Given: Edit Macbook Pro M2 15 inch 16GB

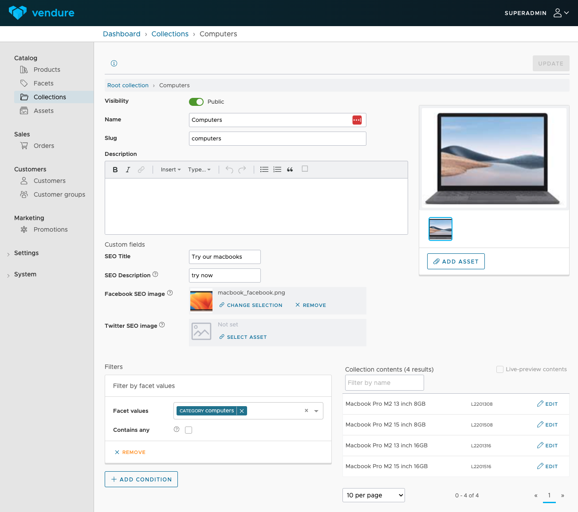Looking at the screenshot, I should (547, 466).
